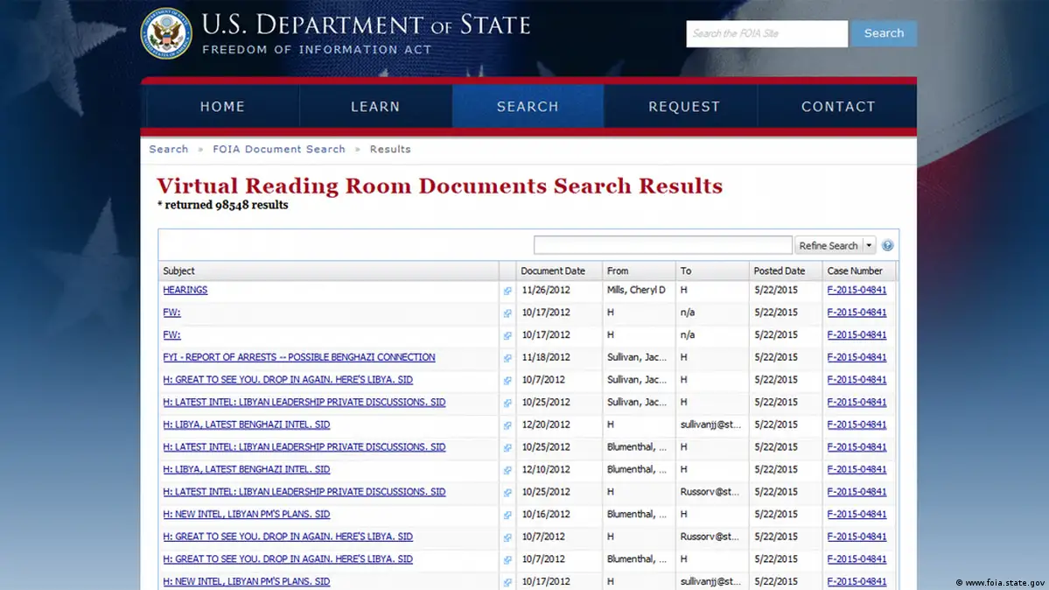Sort by the Subject column header

(x=179, y=271)
